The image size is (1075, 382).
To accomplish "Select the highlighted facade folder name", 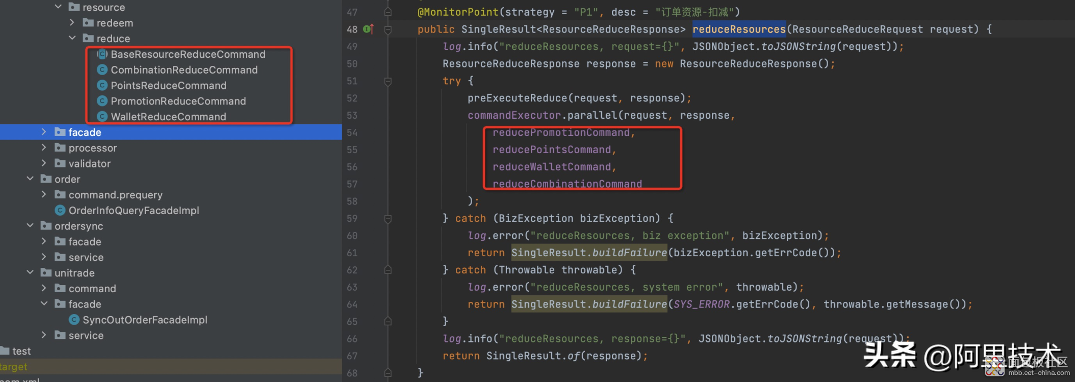I will [85, 132].
